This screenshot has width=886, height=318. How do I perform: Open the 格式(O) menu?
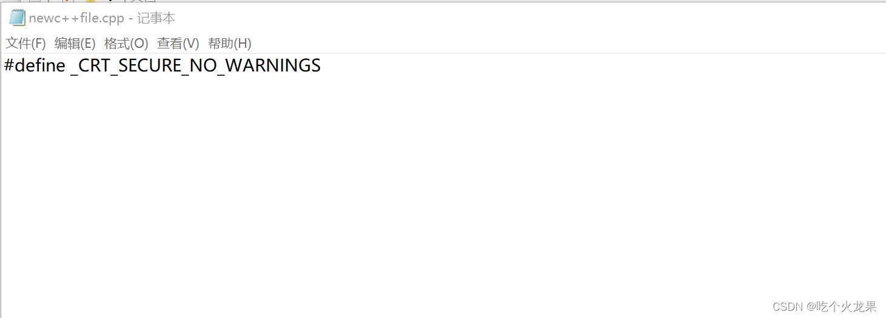pos(126,44)
